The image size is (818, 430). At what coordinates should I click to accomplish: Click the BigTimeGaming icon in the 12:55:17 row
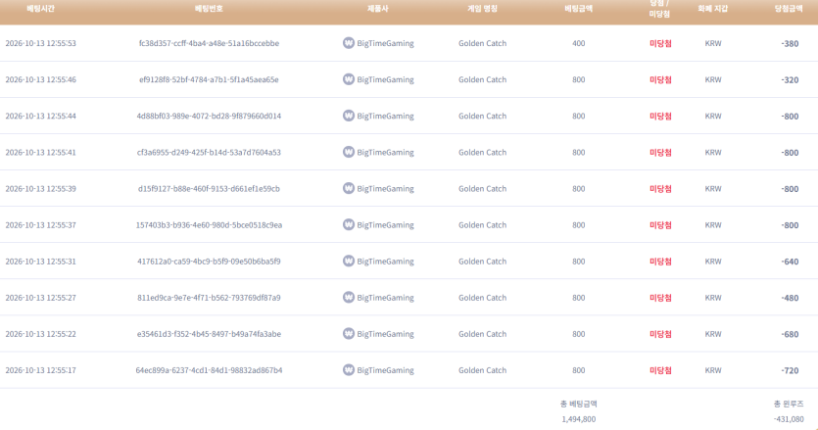(x=349, y=370)
